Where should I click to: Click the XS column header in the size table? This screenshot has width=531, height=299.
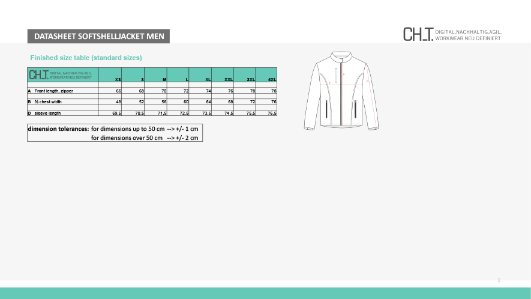pyautogui.click(x=118, y=79)
